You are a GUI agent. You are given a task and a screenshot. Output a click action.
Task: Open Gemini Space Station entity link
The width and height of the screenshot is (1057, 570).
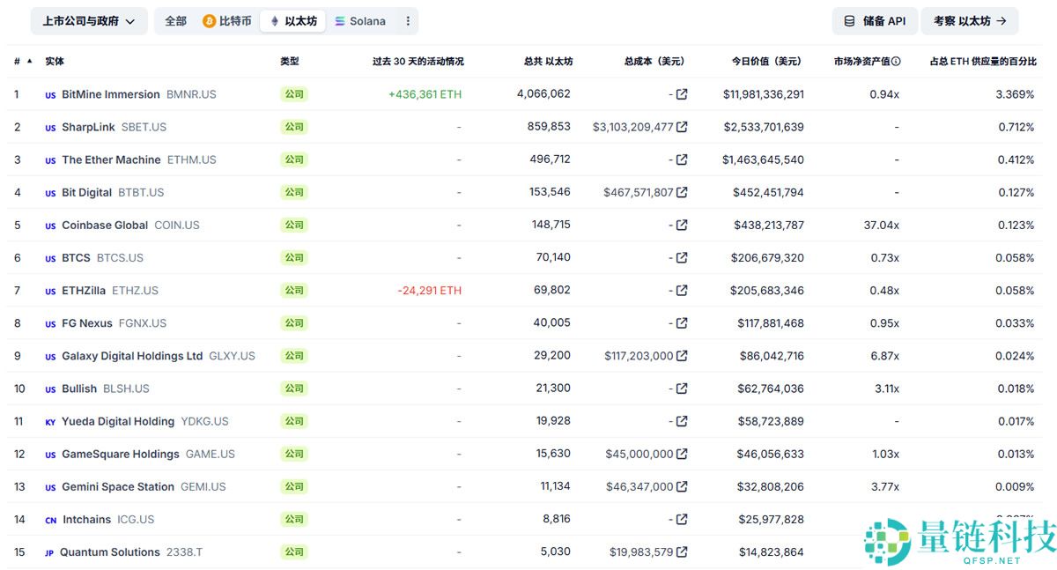[x=118, y=486]
